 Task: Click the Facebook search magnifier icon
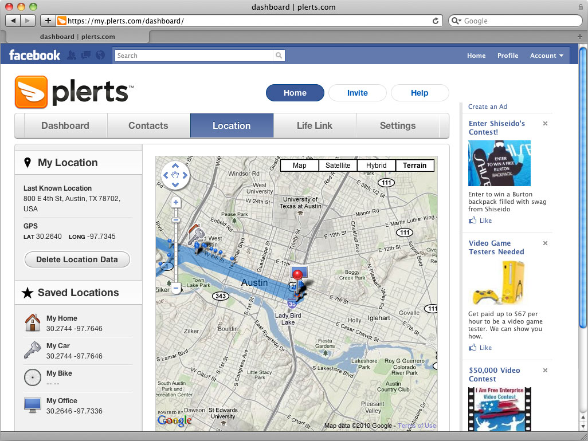tap(279, 56)
